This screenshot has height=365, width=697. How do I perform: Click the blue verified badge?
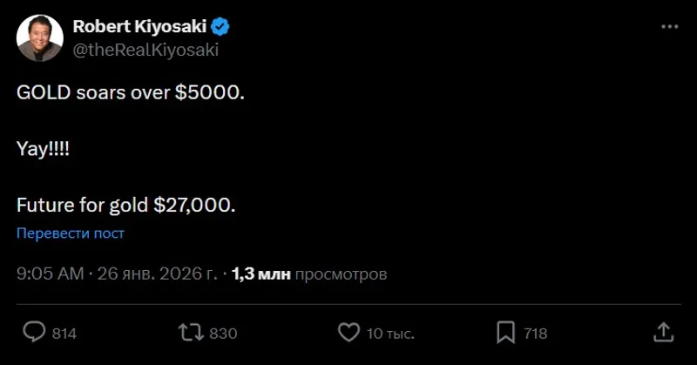pos(221,27)
